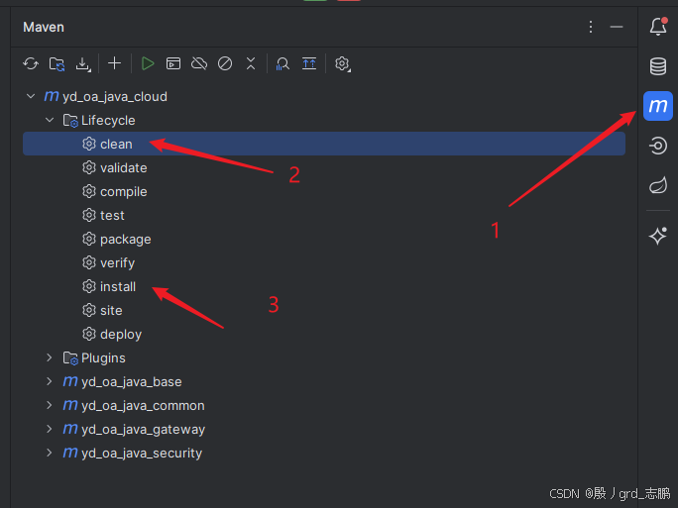The height and width of the screenshot is (508, 678).
Task: Toggle skip tests mode icon
Action: pos(225,63)
